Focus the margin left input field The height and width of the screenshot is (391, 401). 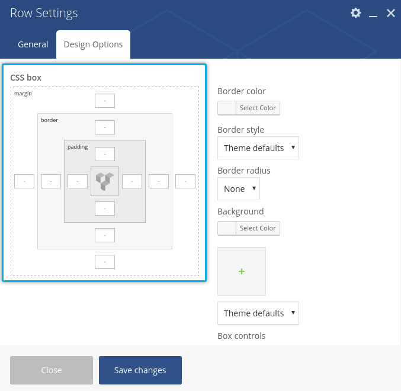[x=24, y=181]
